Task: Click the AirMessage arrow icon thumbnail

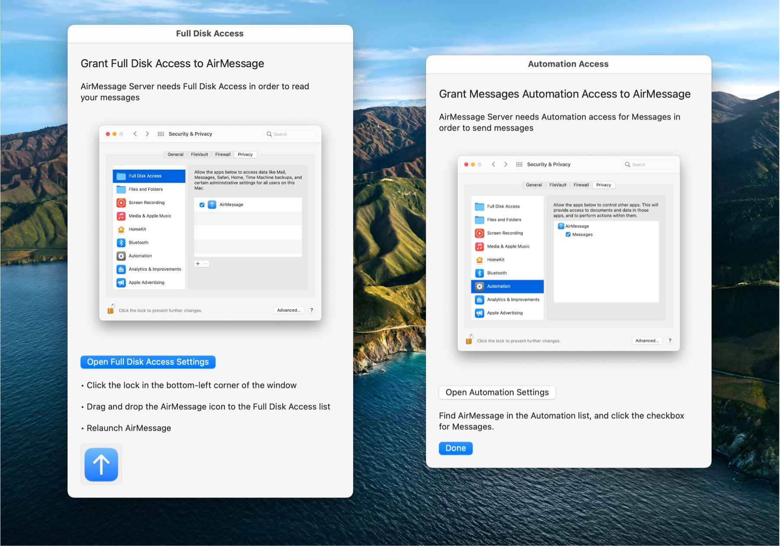Action: click(101, 464)
